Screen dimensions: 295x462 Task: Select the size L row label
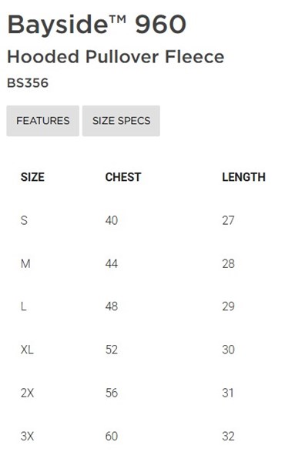tap(24, 306)
